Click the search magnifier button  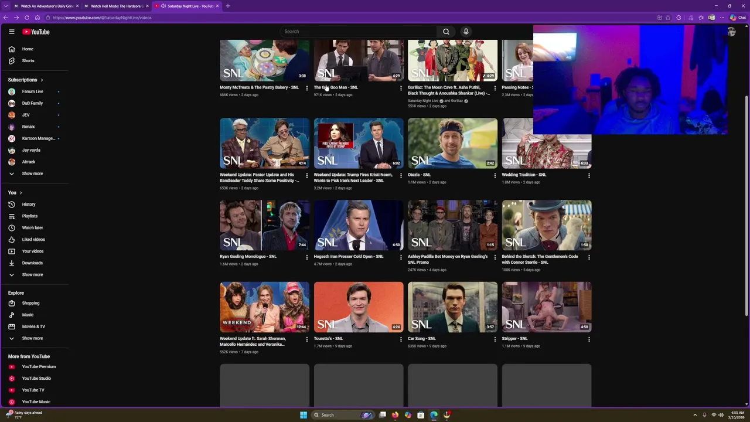(446, 32)
